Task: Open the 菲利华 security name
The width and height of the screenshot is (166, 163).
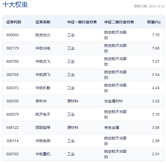Action: (x=41, y=101)
